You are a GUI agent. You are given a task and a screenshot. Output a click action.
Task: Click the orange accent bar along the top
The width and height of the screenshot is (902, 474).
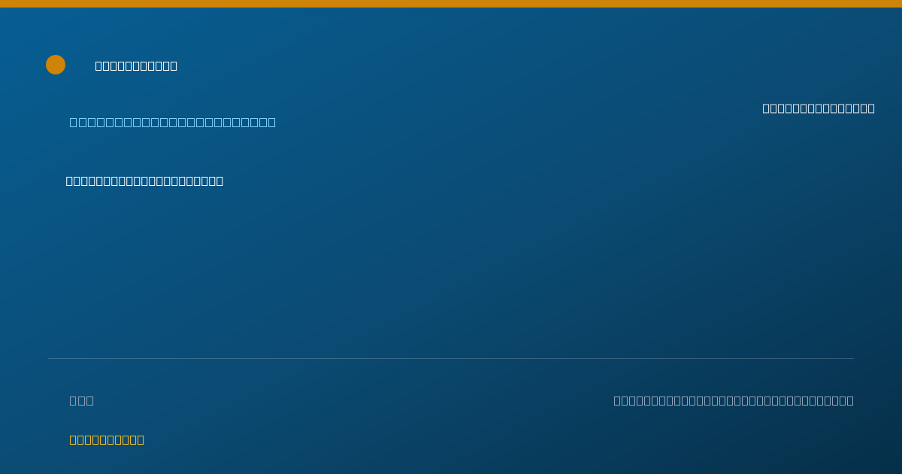coord(451,4)
